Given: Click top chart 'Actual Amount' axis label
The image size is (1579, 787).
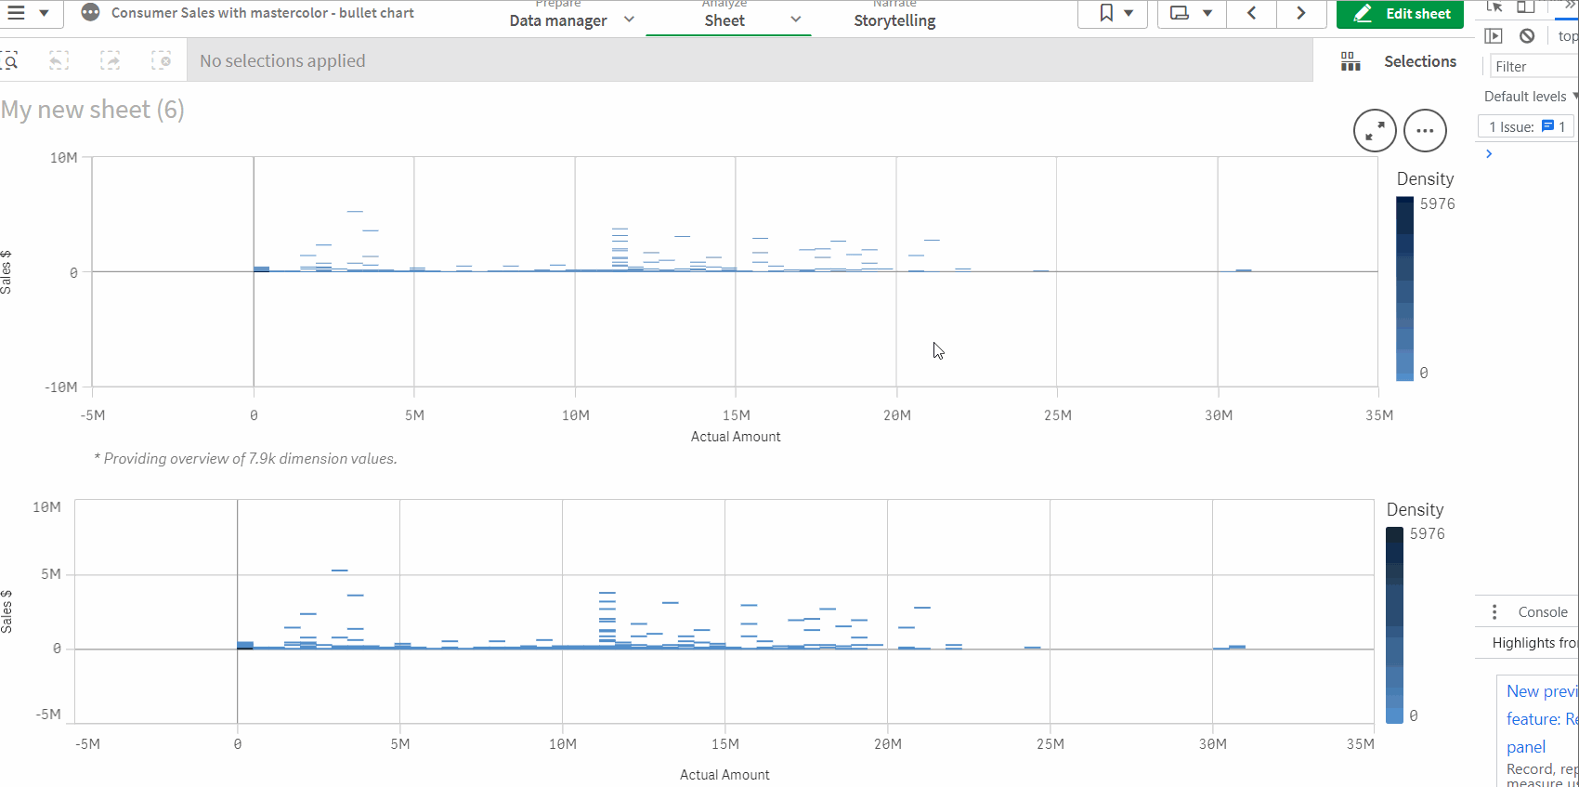Looking at the screenshot, I should (x=736, y=437).
